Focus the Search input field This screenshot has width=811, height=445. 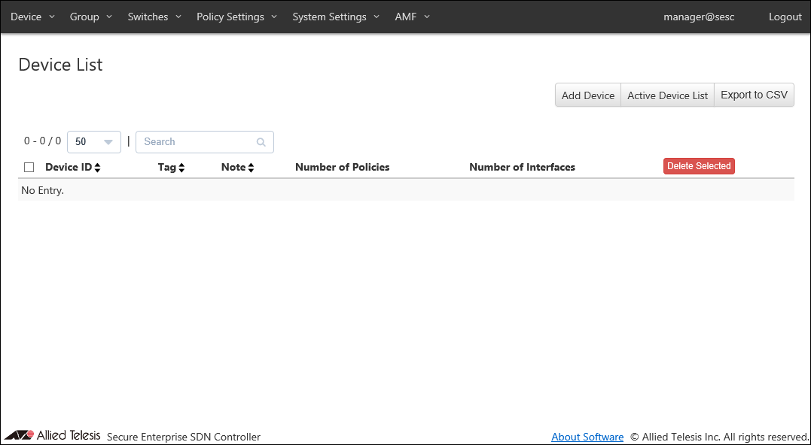[x=204, y=142]
